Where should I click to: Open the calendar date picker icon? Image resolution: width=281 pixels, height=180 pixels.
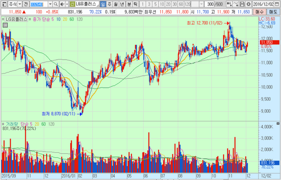[277, 4]
